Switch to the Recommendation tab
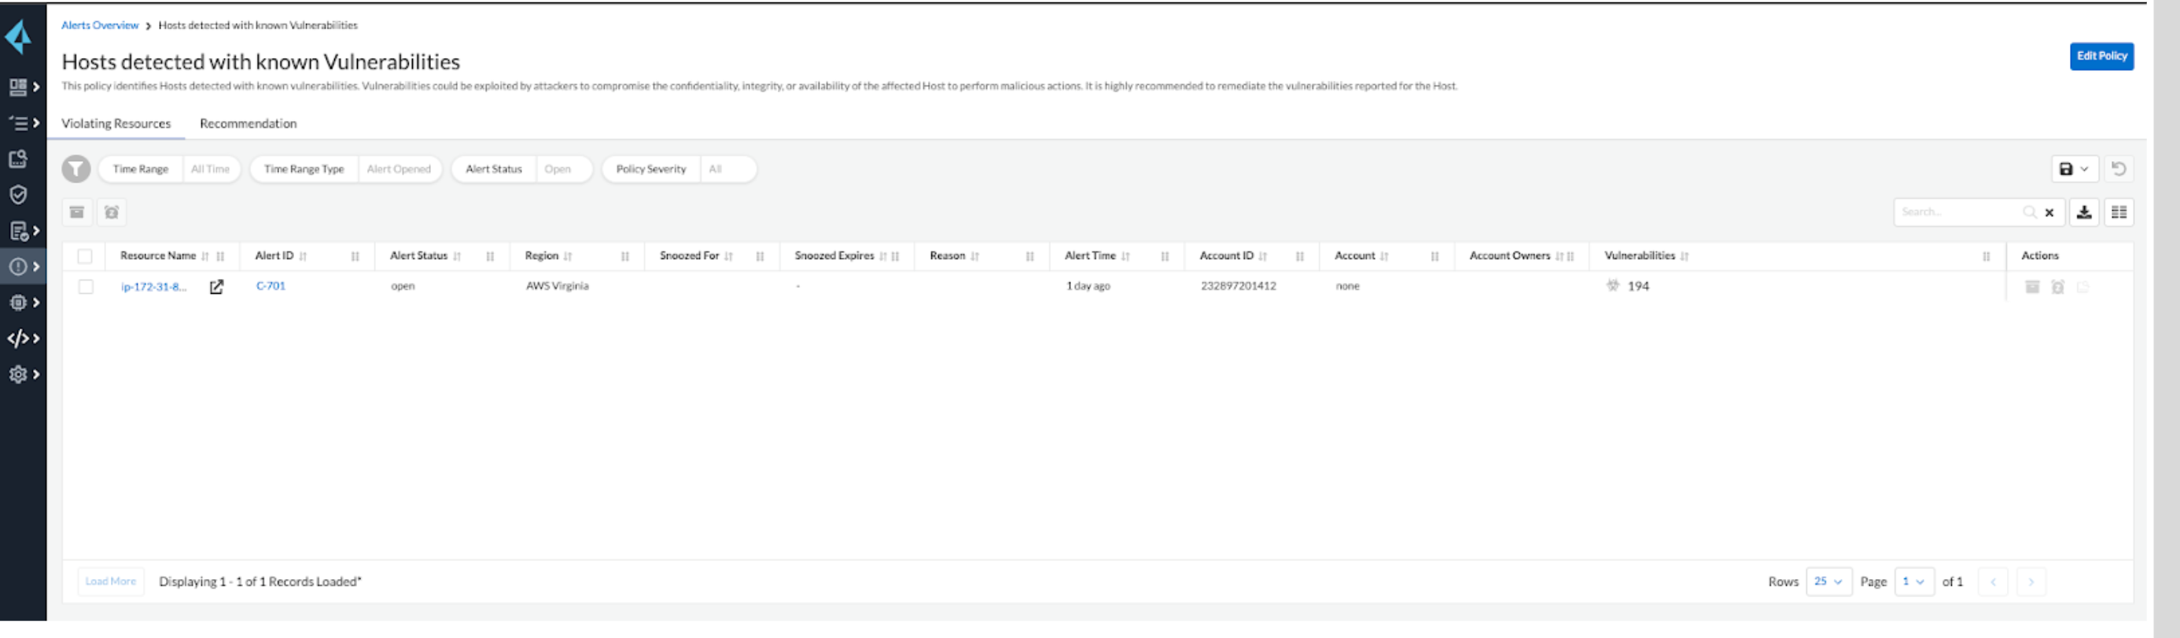 [x=248, y=123]
